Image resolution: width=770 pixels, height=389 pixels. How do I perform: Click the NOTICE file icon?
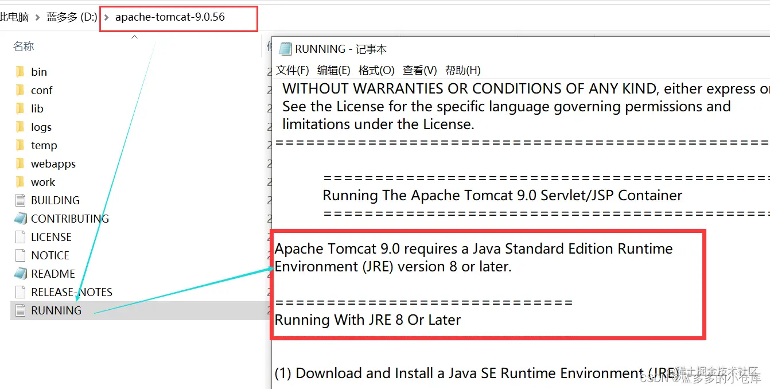click(21, 255)
